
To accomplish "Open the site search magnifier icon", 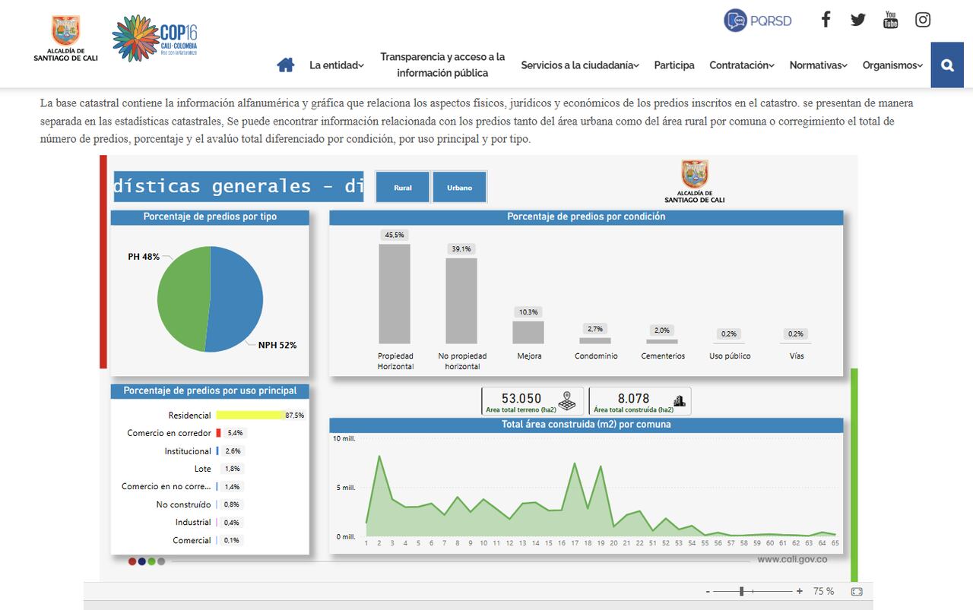I will (946, 65).
